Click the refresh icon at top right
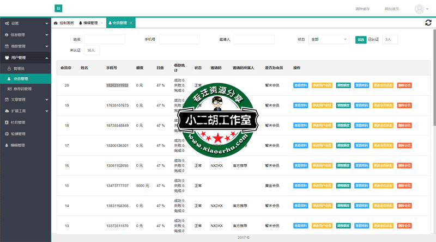This screenshot has height=242, width=436. (428, 22)
